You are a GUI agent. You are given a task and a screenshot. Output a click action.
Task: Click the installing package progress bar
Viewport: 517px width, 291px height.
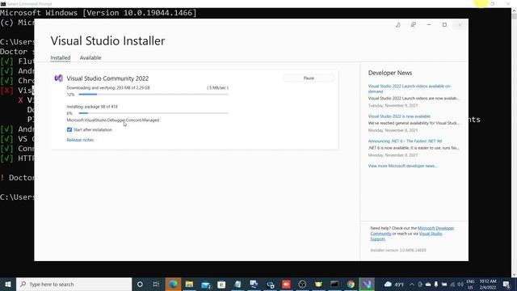153,113
